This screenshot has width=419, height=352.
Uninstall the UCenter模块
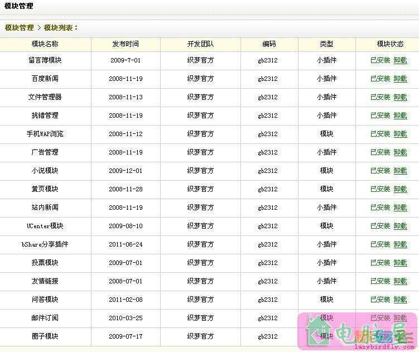tap(400, 226)
